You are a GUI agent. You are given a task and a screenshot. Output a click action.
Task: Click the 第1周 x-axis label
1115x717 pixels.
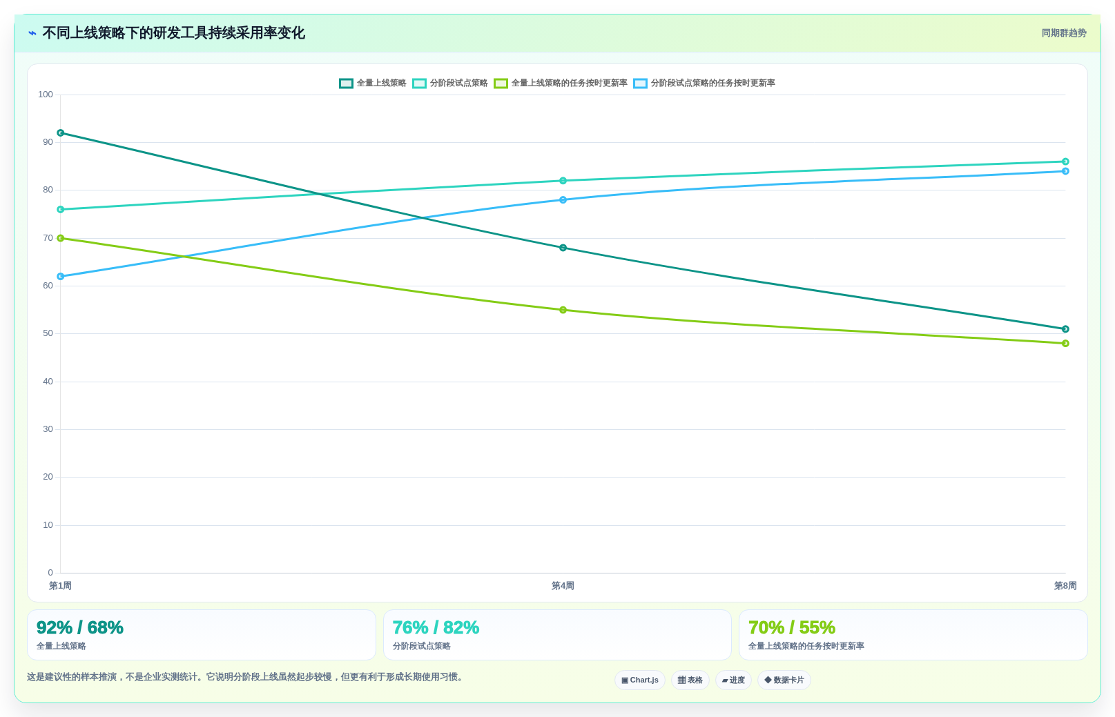point(60,586)
